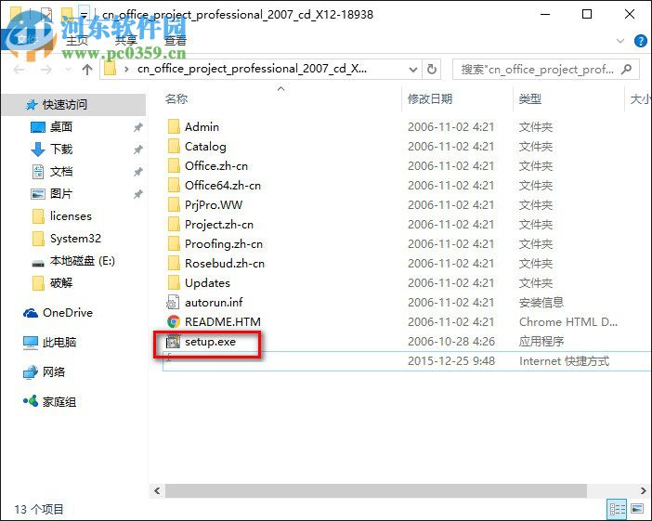This screenshot has width=652, height=521.
Task: Select the Admin folder name
Action: [202, 127]
